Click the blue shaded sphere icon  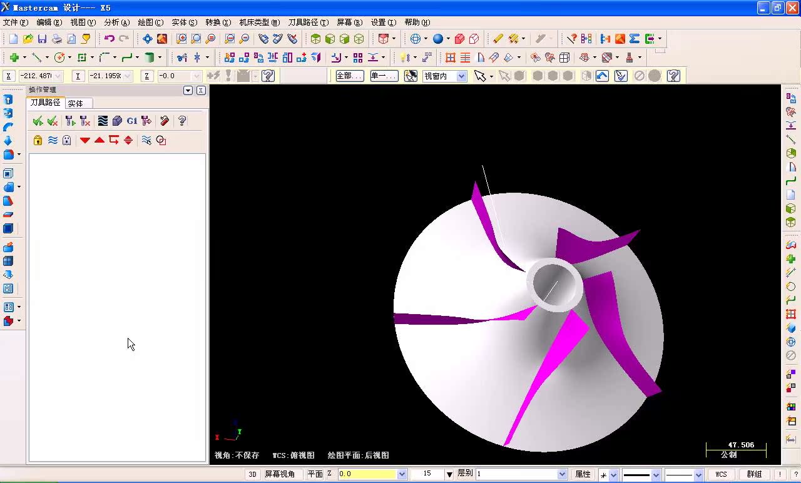click(x=438, y=39)
